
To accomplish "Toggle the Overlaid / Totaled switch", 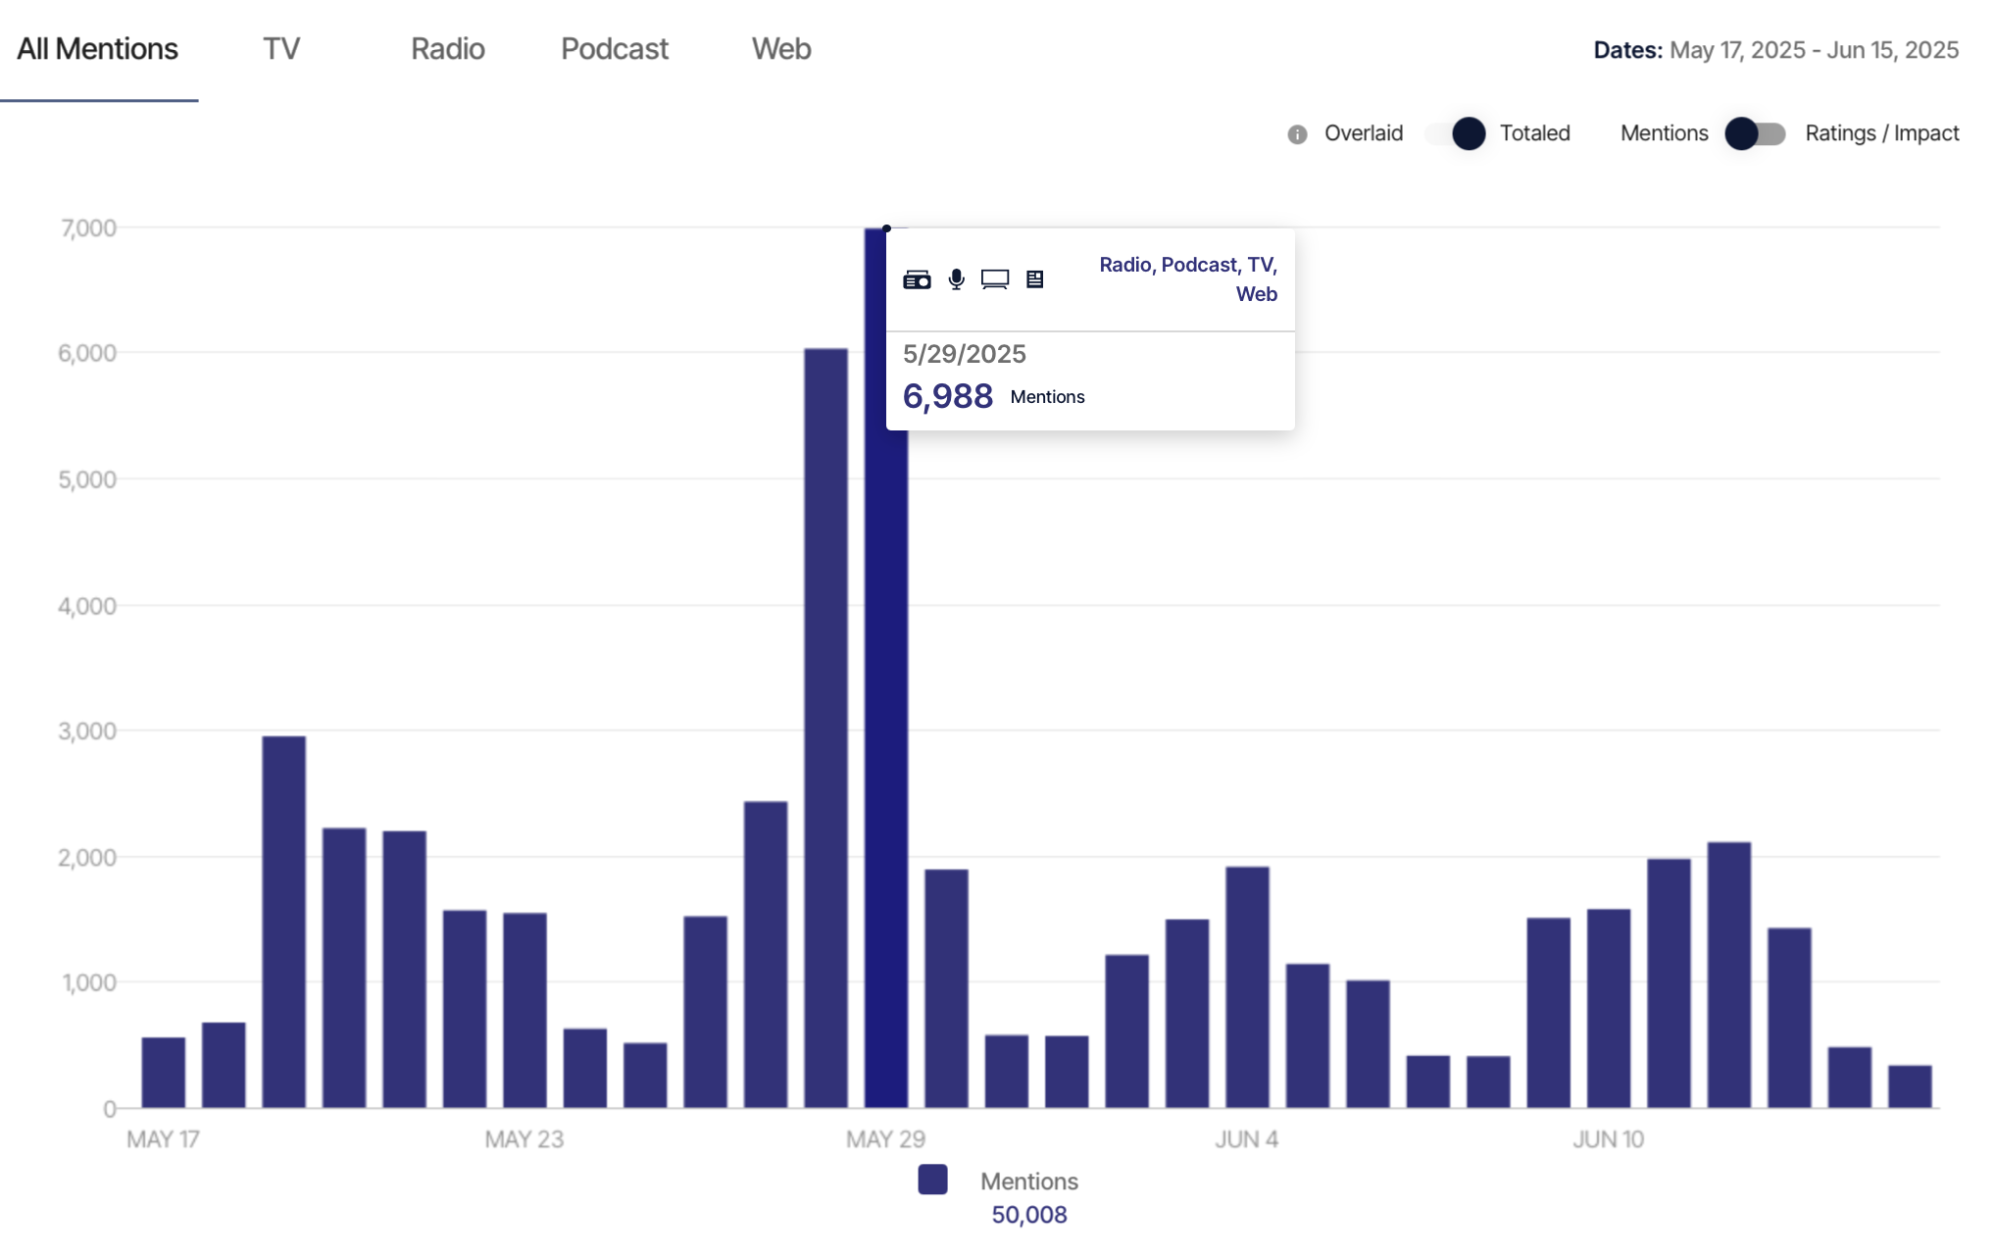I will click(x=1456, y=133).
